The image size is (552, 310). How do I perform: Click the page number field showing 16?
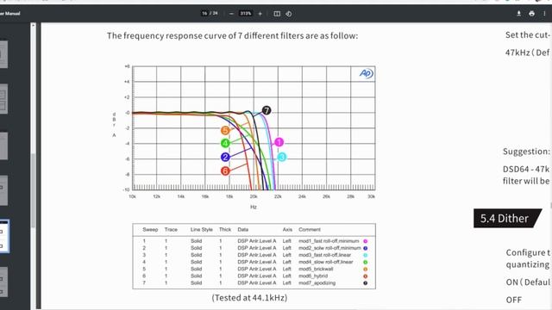point(204,14)
